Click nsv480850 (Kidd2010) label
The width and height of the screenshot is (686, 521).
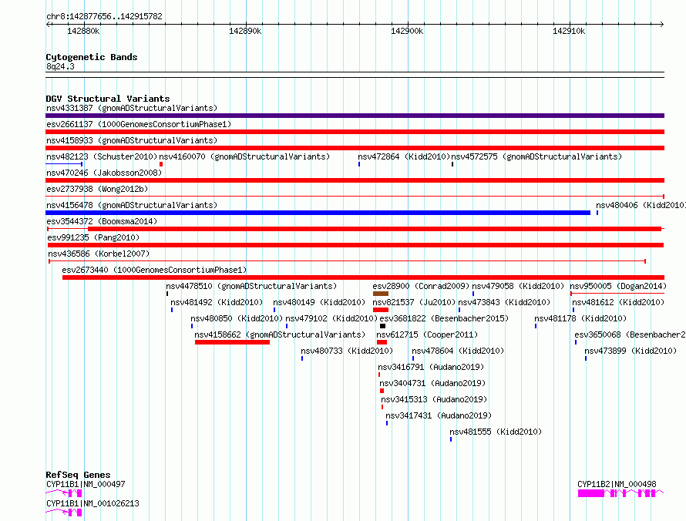(x=237, y=318)
